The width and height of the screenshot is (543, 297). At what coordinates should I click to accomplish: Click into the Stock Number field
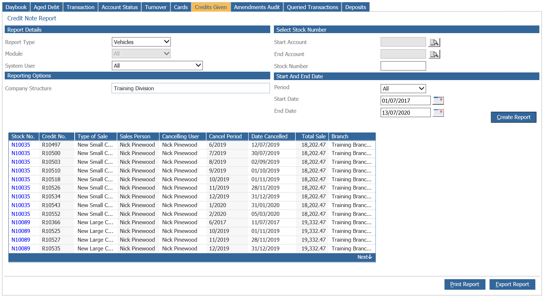[x=403, y=66]
